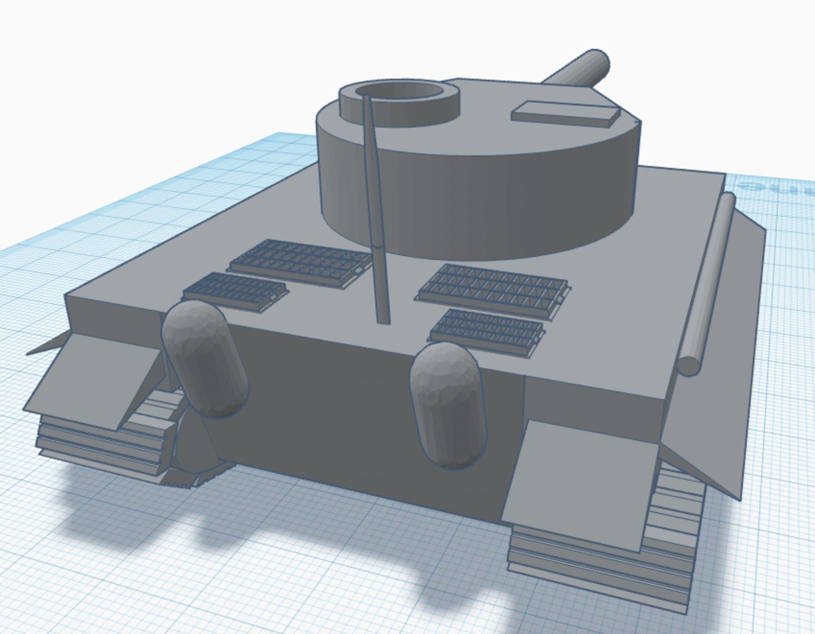Select the right rounded exhaust capsule

click(x=449, y=405)
